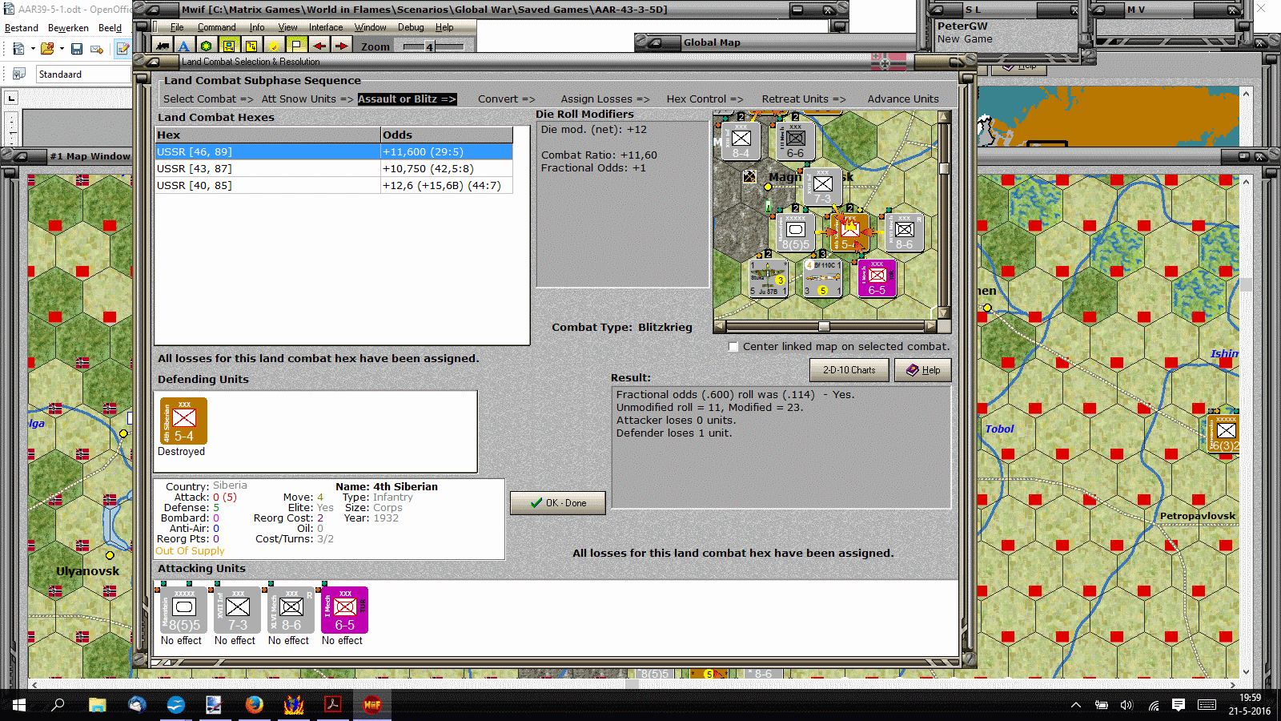The height and width of the screenshot is (721, 1281).
Task: Click the Global Map window title
Action: (x=711, y=42)
